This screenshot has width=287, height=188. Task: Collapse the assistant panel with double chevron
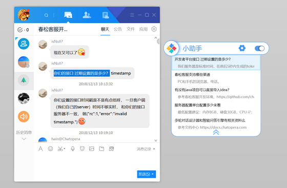coord(216,132)
